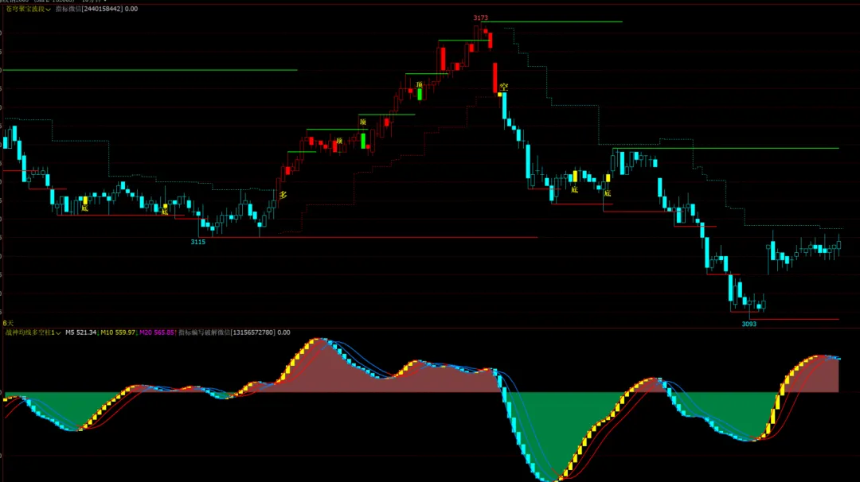The image size is (860, 482).
Task: Click the M5 521.34 moving average value
Action: [80, 332]
